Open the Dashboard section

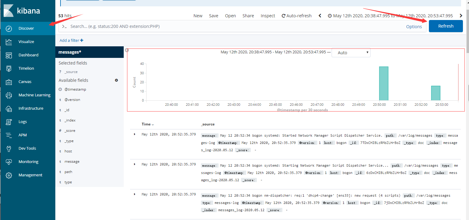(28, 55)
